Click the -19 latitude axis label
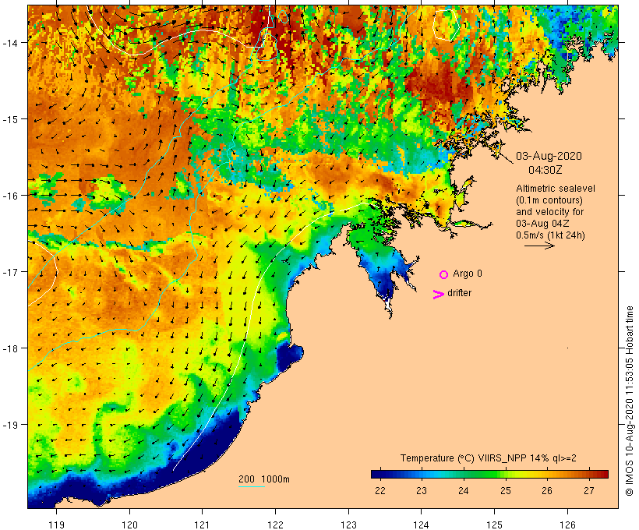Viewport: 639px width, 530px height. 9,425
